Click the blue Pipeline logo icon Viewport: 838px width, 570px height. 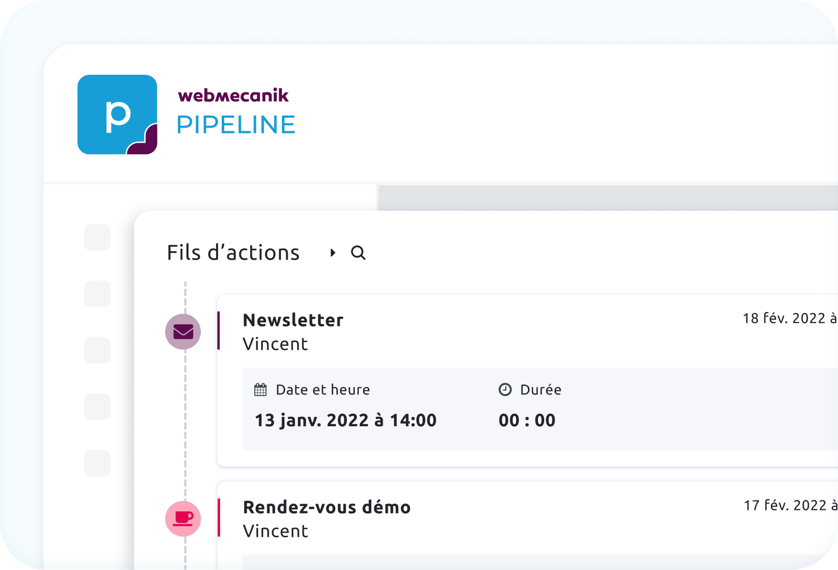point(117,115)
